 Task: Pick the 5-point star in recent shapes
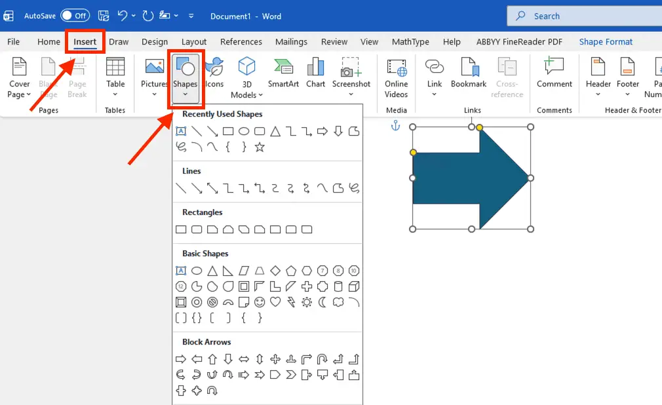pos(260,147)
